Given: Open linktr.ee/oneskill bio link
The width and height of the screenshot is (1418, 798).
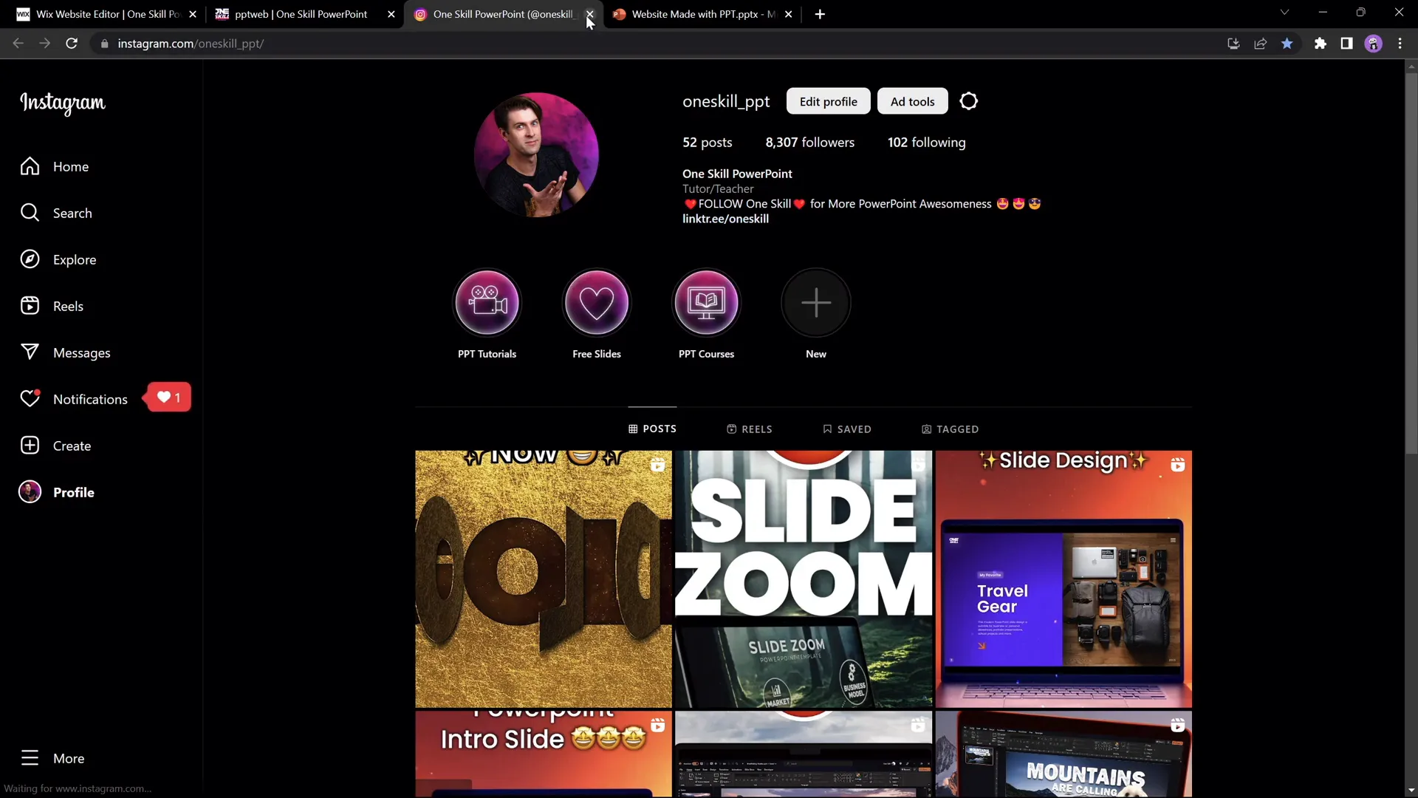Looking at the screenshot, I should (725, 219).
